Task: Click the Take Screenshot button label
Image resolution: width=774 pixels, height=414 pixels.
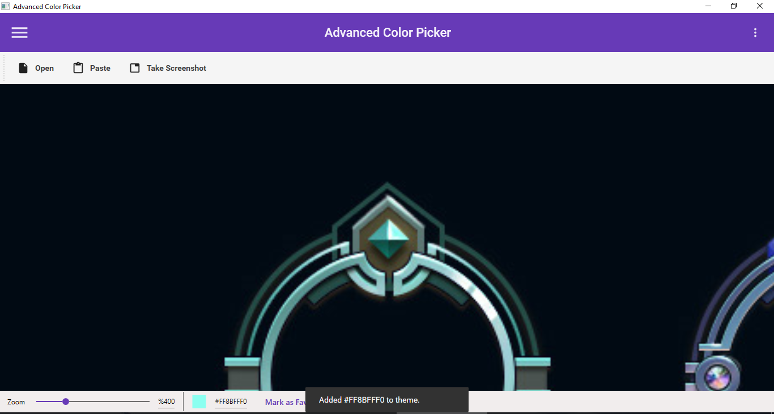Action: 176,68
